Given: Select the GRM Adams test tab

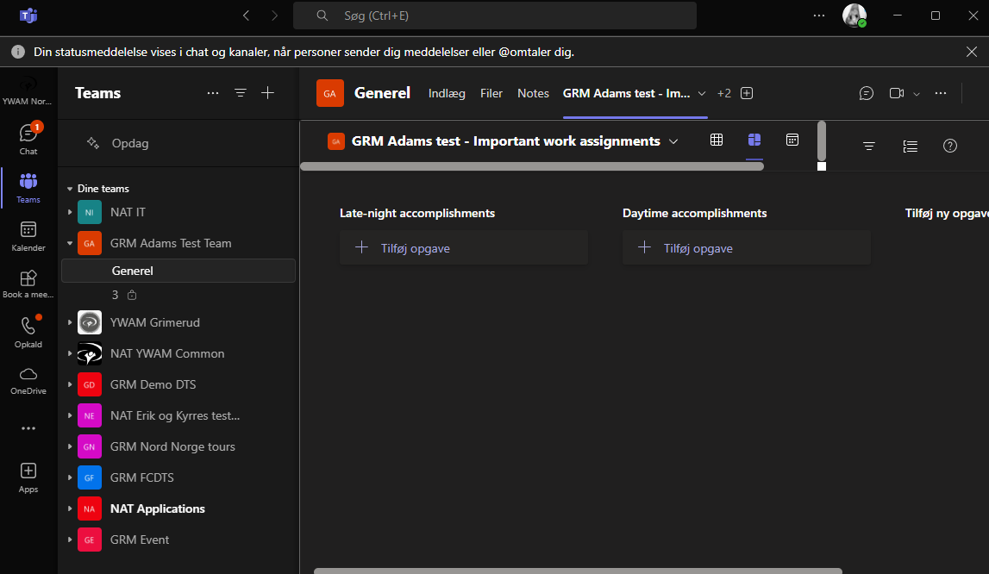Looking at the screenshot, I should click(x=626, y=93).
